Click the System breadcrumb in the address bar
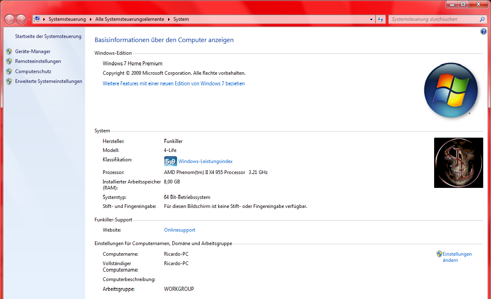 tap(181, 19)
